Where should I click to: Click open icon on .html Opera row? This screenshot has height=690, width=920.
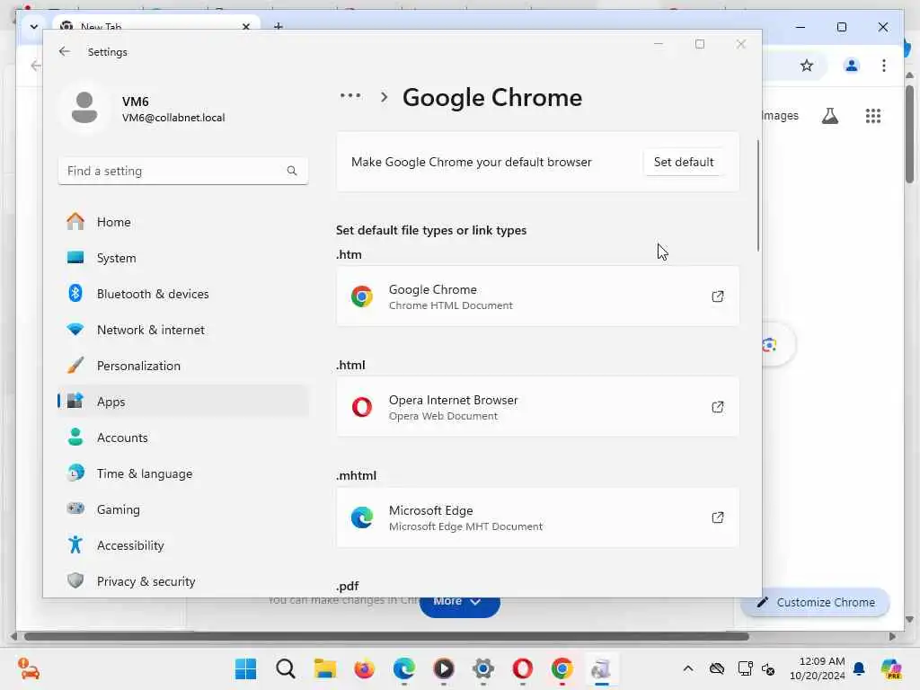[x=718, y=407]
